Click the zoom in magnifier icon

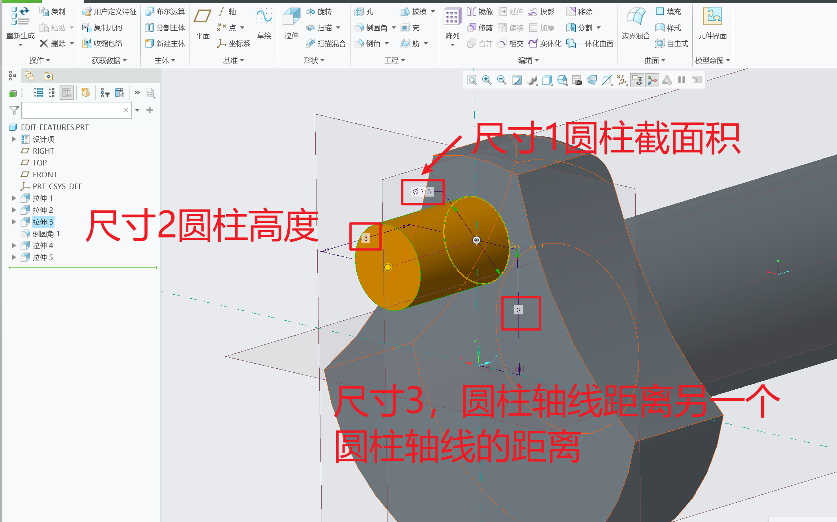tap(487, 80)
